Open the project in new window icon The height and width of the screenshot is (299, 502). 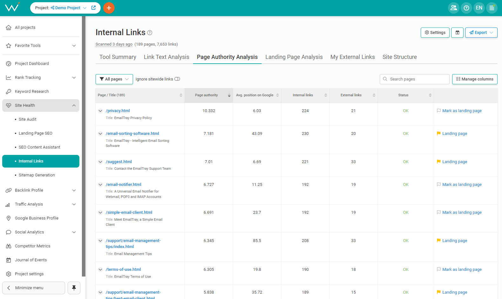[x=93, y=8]
